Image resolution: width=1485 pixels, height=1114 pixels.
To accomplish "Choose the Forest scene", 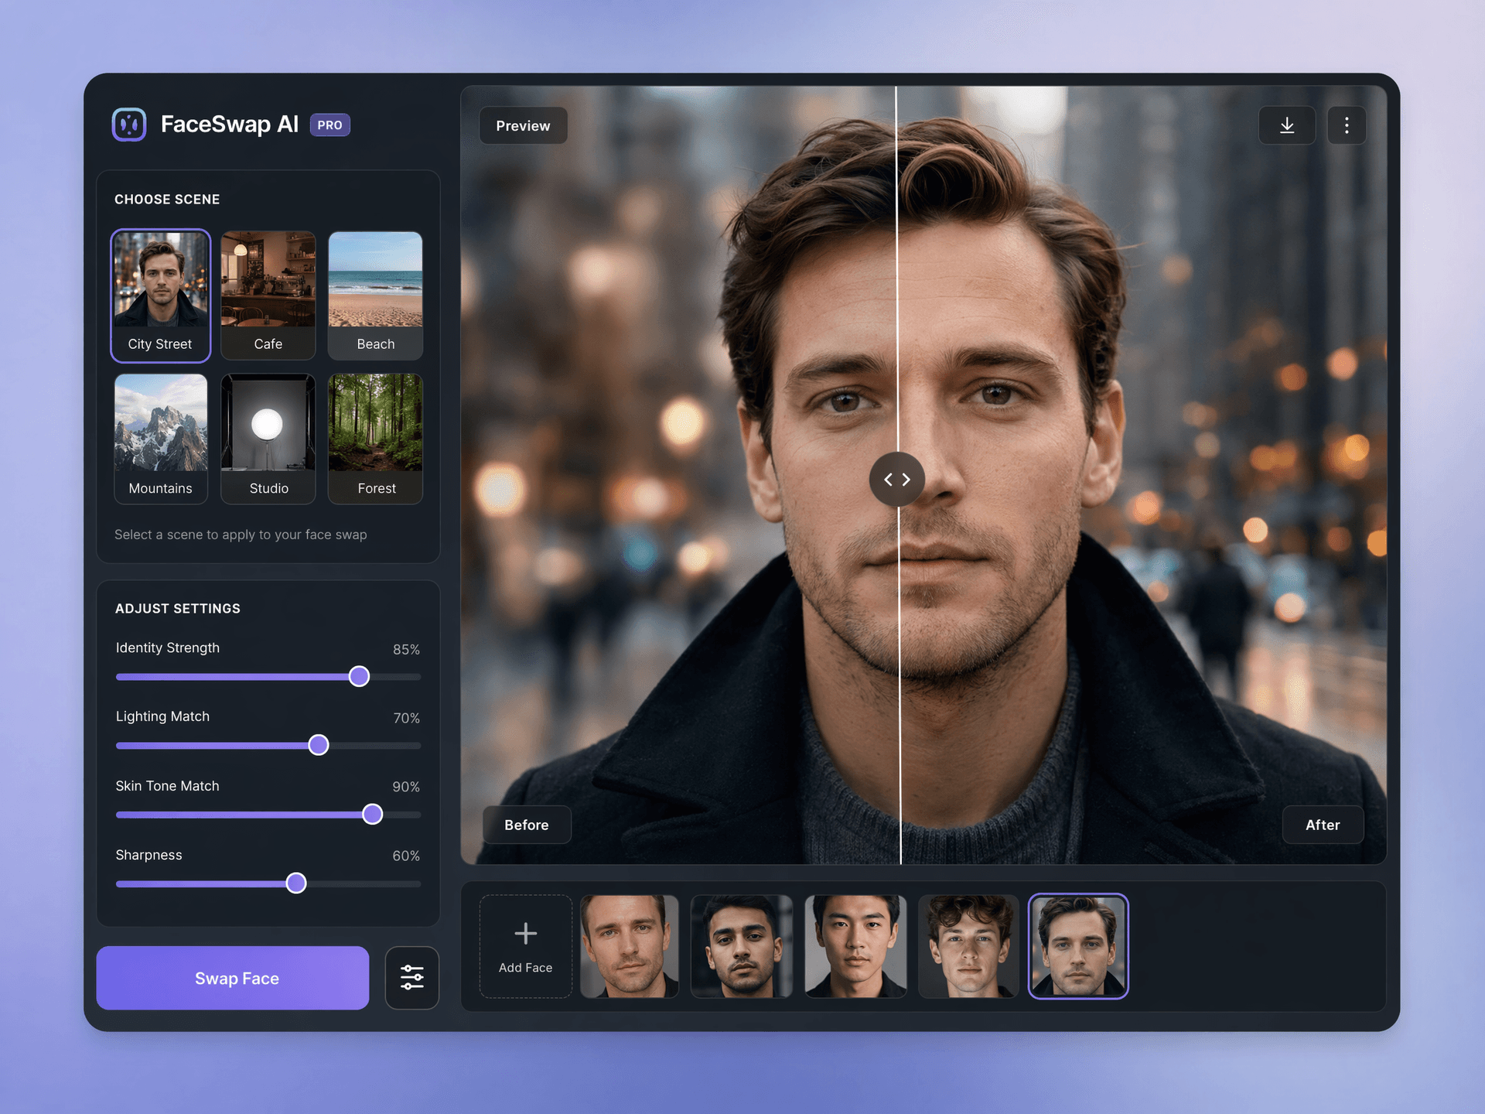I will point(376,439).
